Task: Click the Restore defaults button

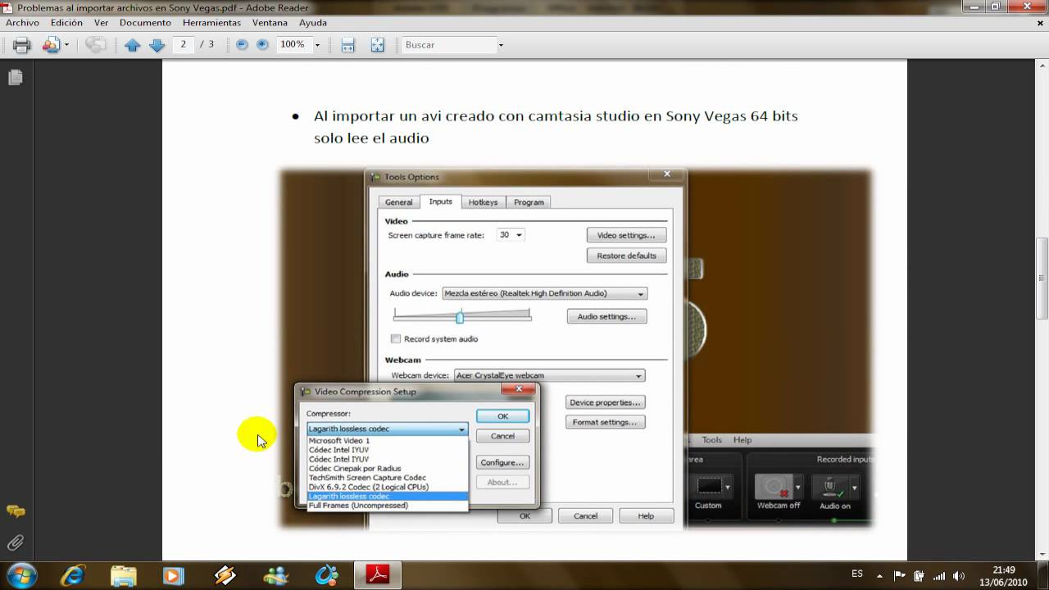Action: click(626, 256)
